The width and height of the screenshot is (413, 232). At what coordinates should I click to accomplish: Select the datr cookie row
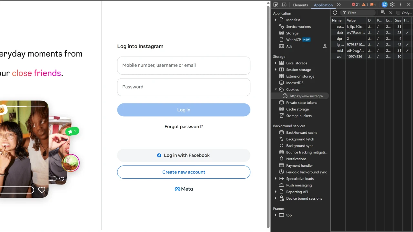371,33
